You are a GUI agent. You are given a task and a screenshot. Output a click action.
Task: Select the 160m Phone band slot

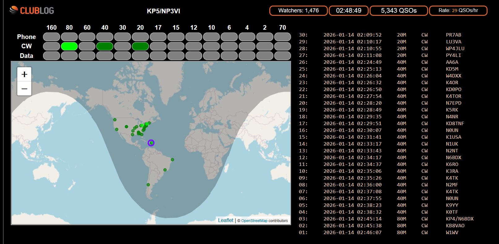(x=51, y=37)
